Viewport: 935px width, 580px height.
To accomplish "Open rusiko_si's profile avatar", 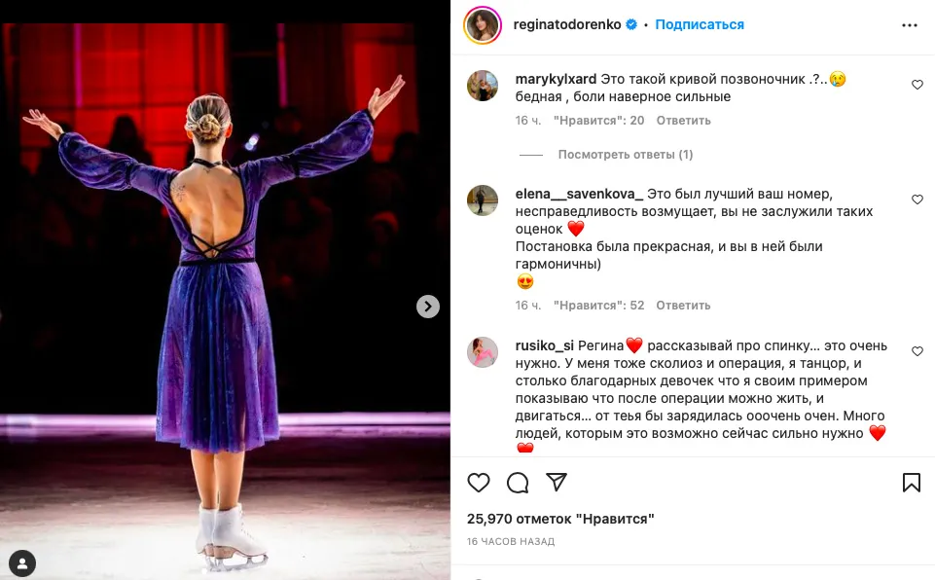I will pos(483,352).
